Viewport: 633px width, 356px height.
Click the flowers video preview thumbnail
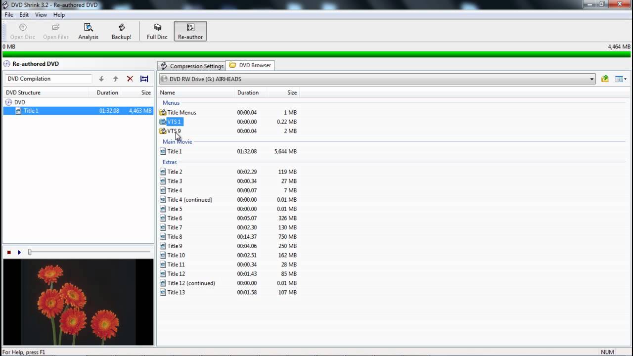point(78,302)
